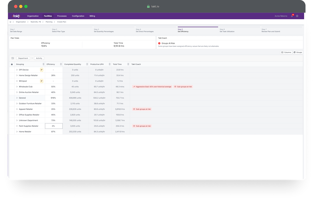Open the notifications bell icon
The width and height of the screenshot is (315, 202).
[292, 16]
